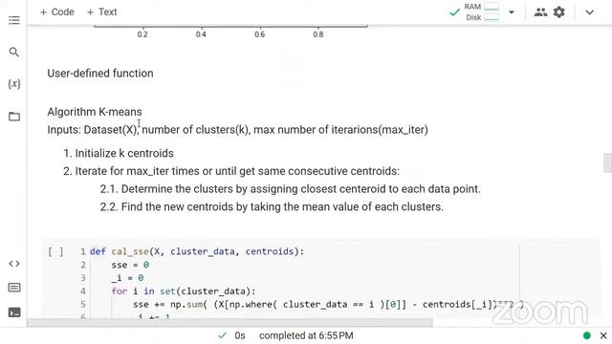Close the bottom status bar
This screenshot has width=612, height=344.
603,335
